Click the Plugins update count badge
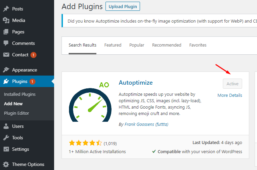257x170 pixels. coord(32,82)
